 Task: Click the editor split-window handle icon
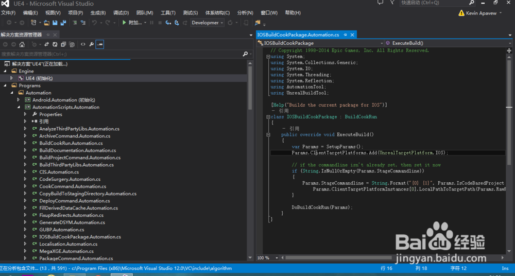509,50
